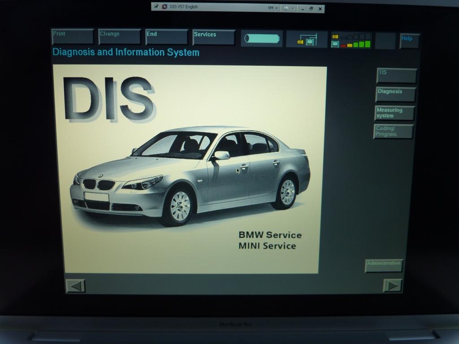459x344 pixels.
Task: Click the MINI Service text
Action: (x=267, y=246)
